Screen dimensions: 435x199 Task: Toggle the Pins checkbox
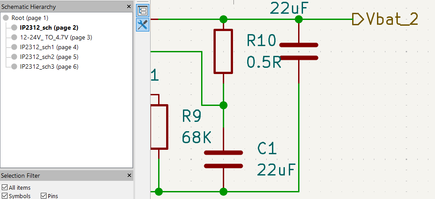(x=43, y=195)
